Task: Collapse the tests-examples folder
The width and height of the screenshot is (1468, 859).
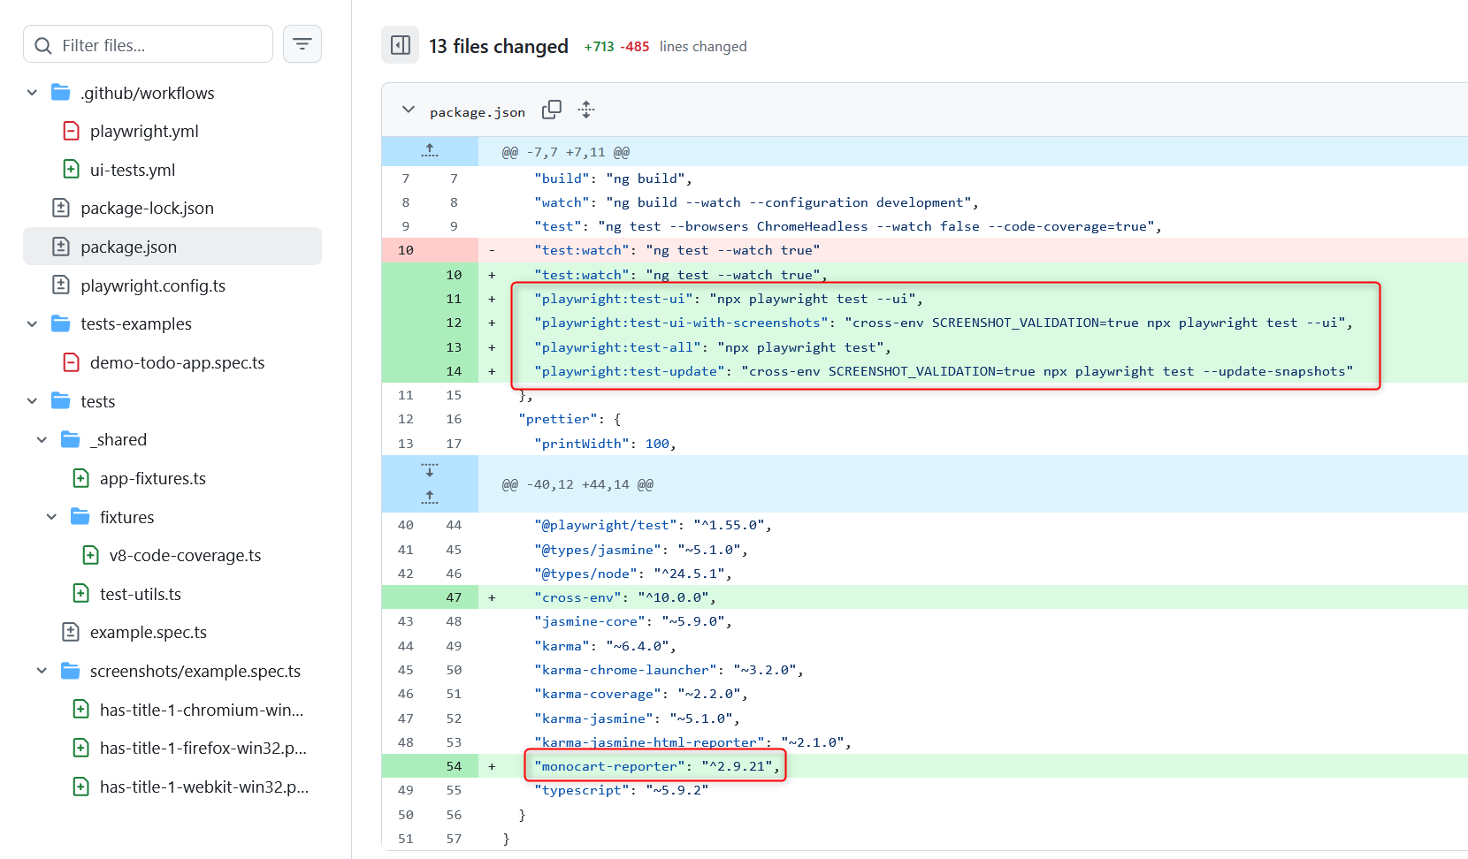Action: tap(32, 324)
